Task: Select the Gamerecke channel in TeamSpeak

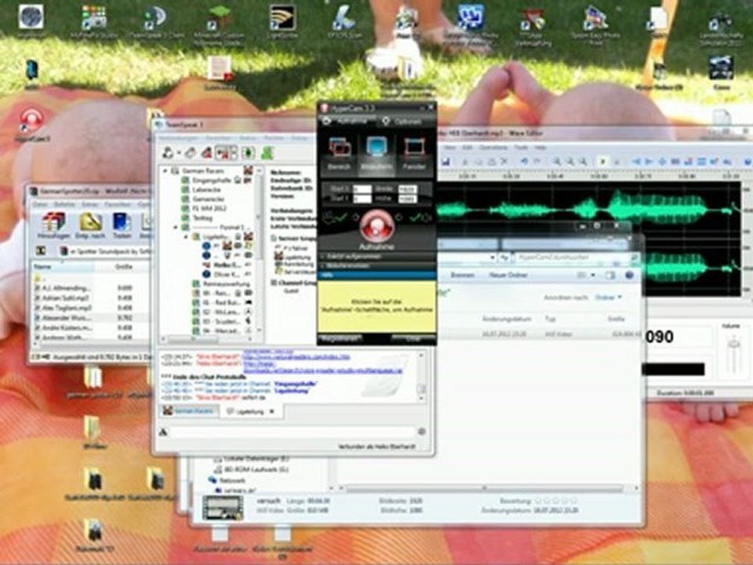Action: click(x=207, y=199)
